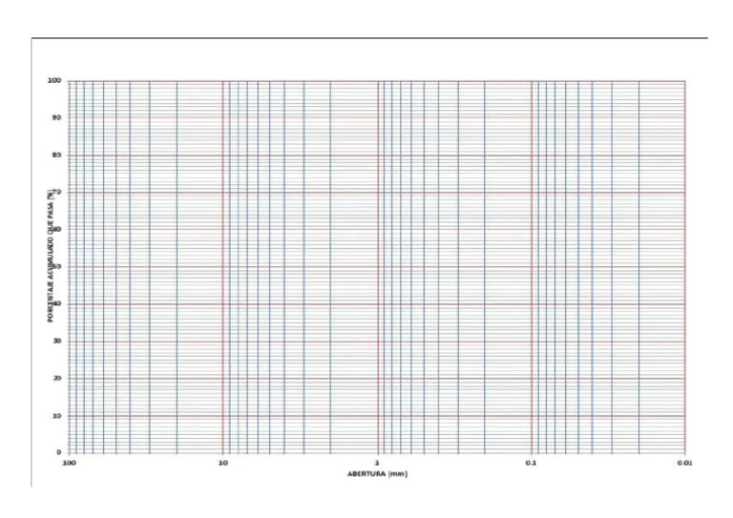Click the X-axis label 100
This screenshot has width=733, height=518.
(69, 463)
